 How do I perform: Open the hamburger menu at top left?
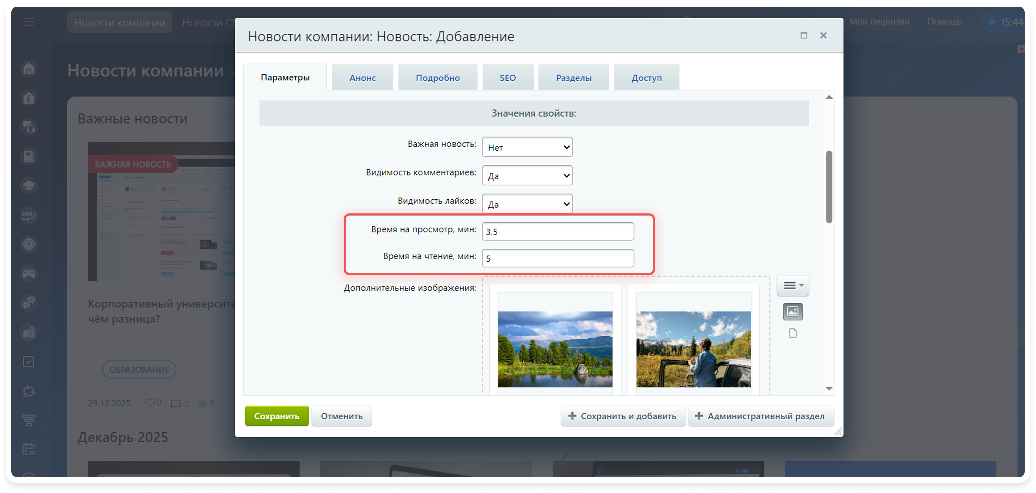(x=29, y=22)
